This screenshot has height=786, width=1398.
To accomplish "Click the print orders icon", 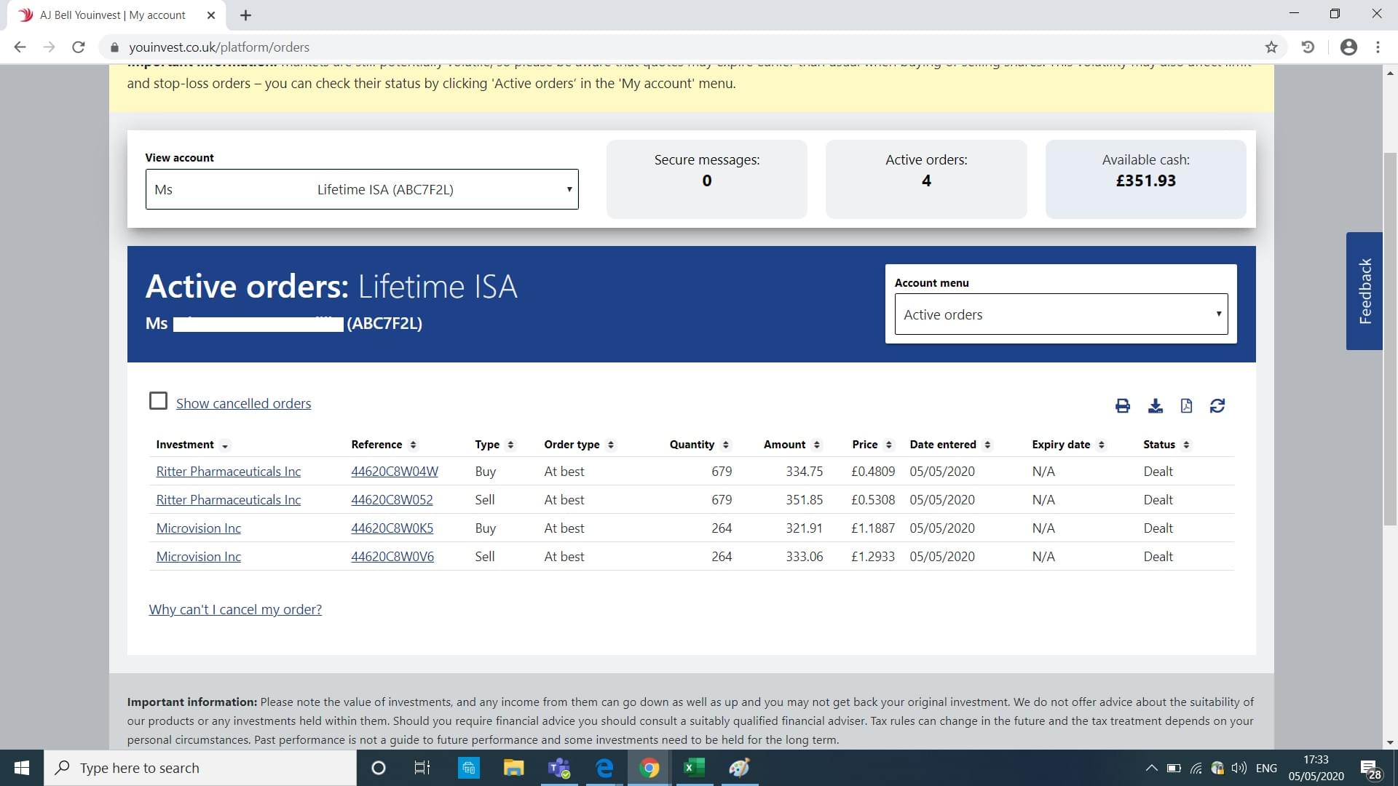I will click(x=1122, y=406).
